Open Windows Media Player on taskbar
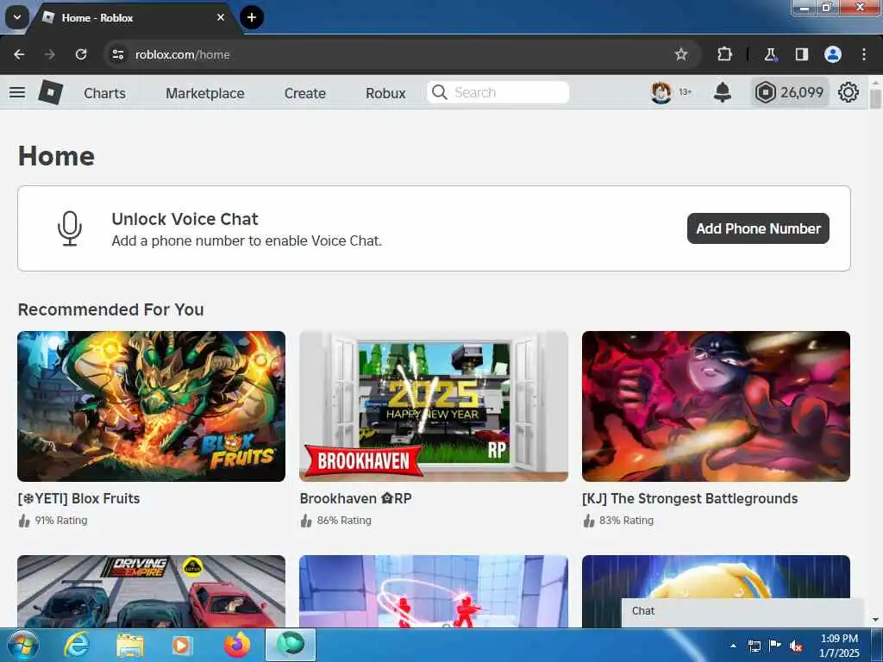 182,645
